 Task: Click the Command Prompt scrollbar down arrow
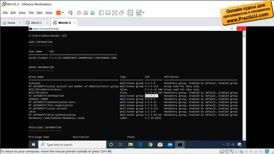pyautogui.click(x=244, y=139)
